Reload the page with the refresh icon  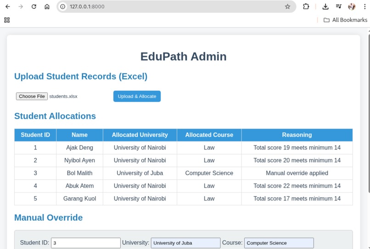point(34,6)
